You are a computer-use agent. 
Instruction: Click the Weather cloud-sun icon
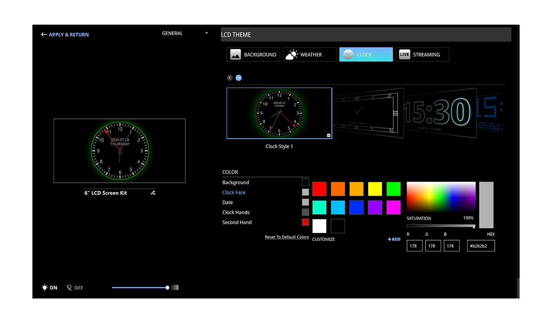click(x=292, y=54)
